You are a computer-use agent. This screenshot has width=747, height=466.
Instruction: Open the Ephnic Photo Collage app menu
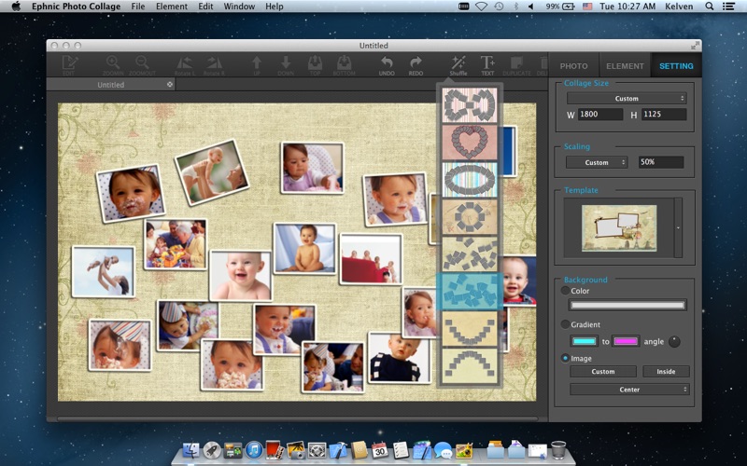(x=76, y=7)
